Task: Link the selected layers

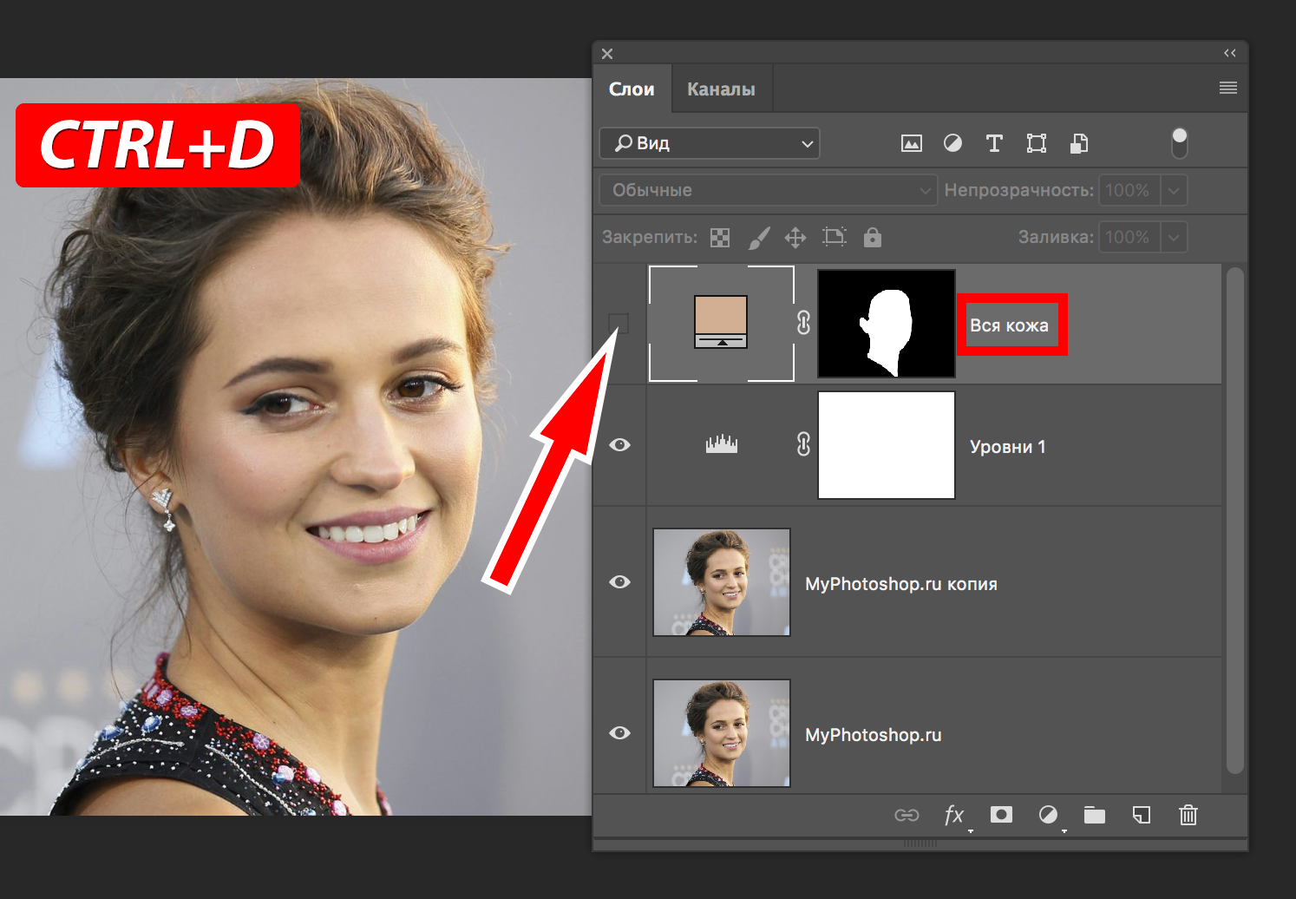Action: (x=907, y=816)
